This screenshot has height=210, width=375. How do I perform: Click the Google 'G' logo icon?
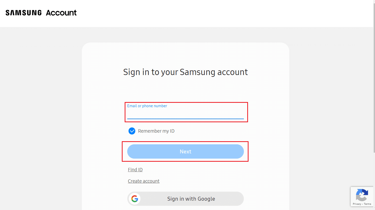135,199
